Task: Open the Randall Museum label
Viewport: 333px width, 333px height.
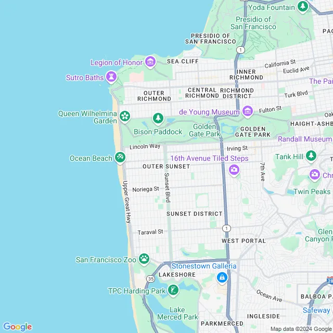Action: pyautogui.click(x=305, y=139)
